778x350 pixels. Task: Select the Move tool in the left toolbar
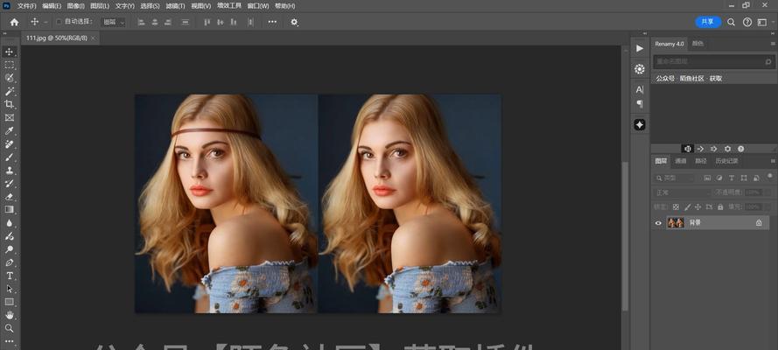pyautogui.click(x=9, y=52)
